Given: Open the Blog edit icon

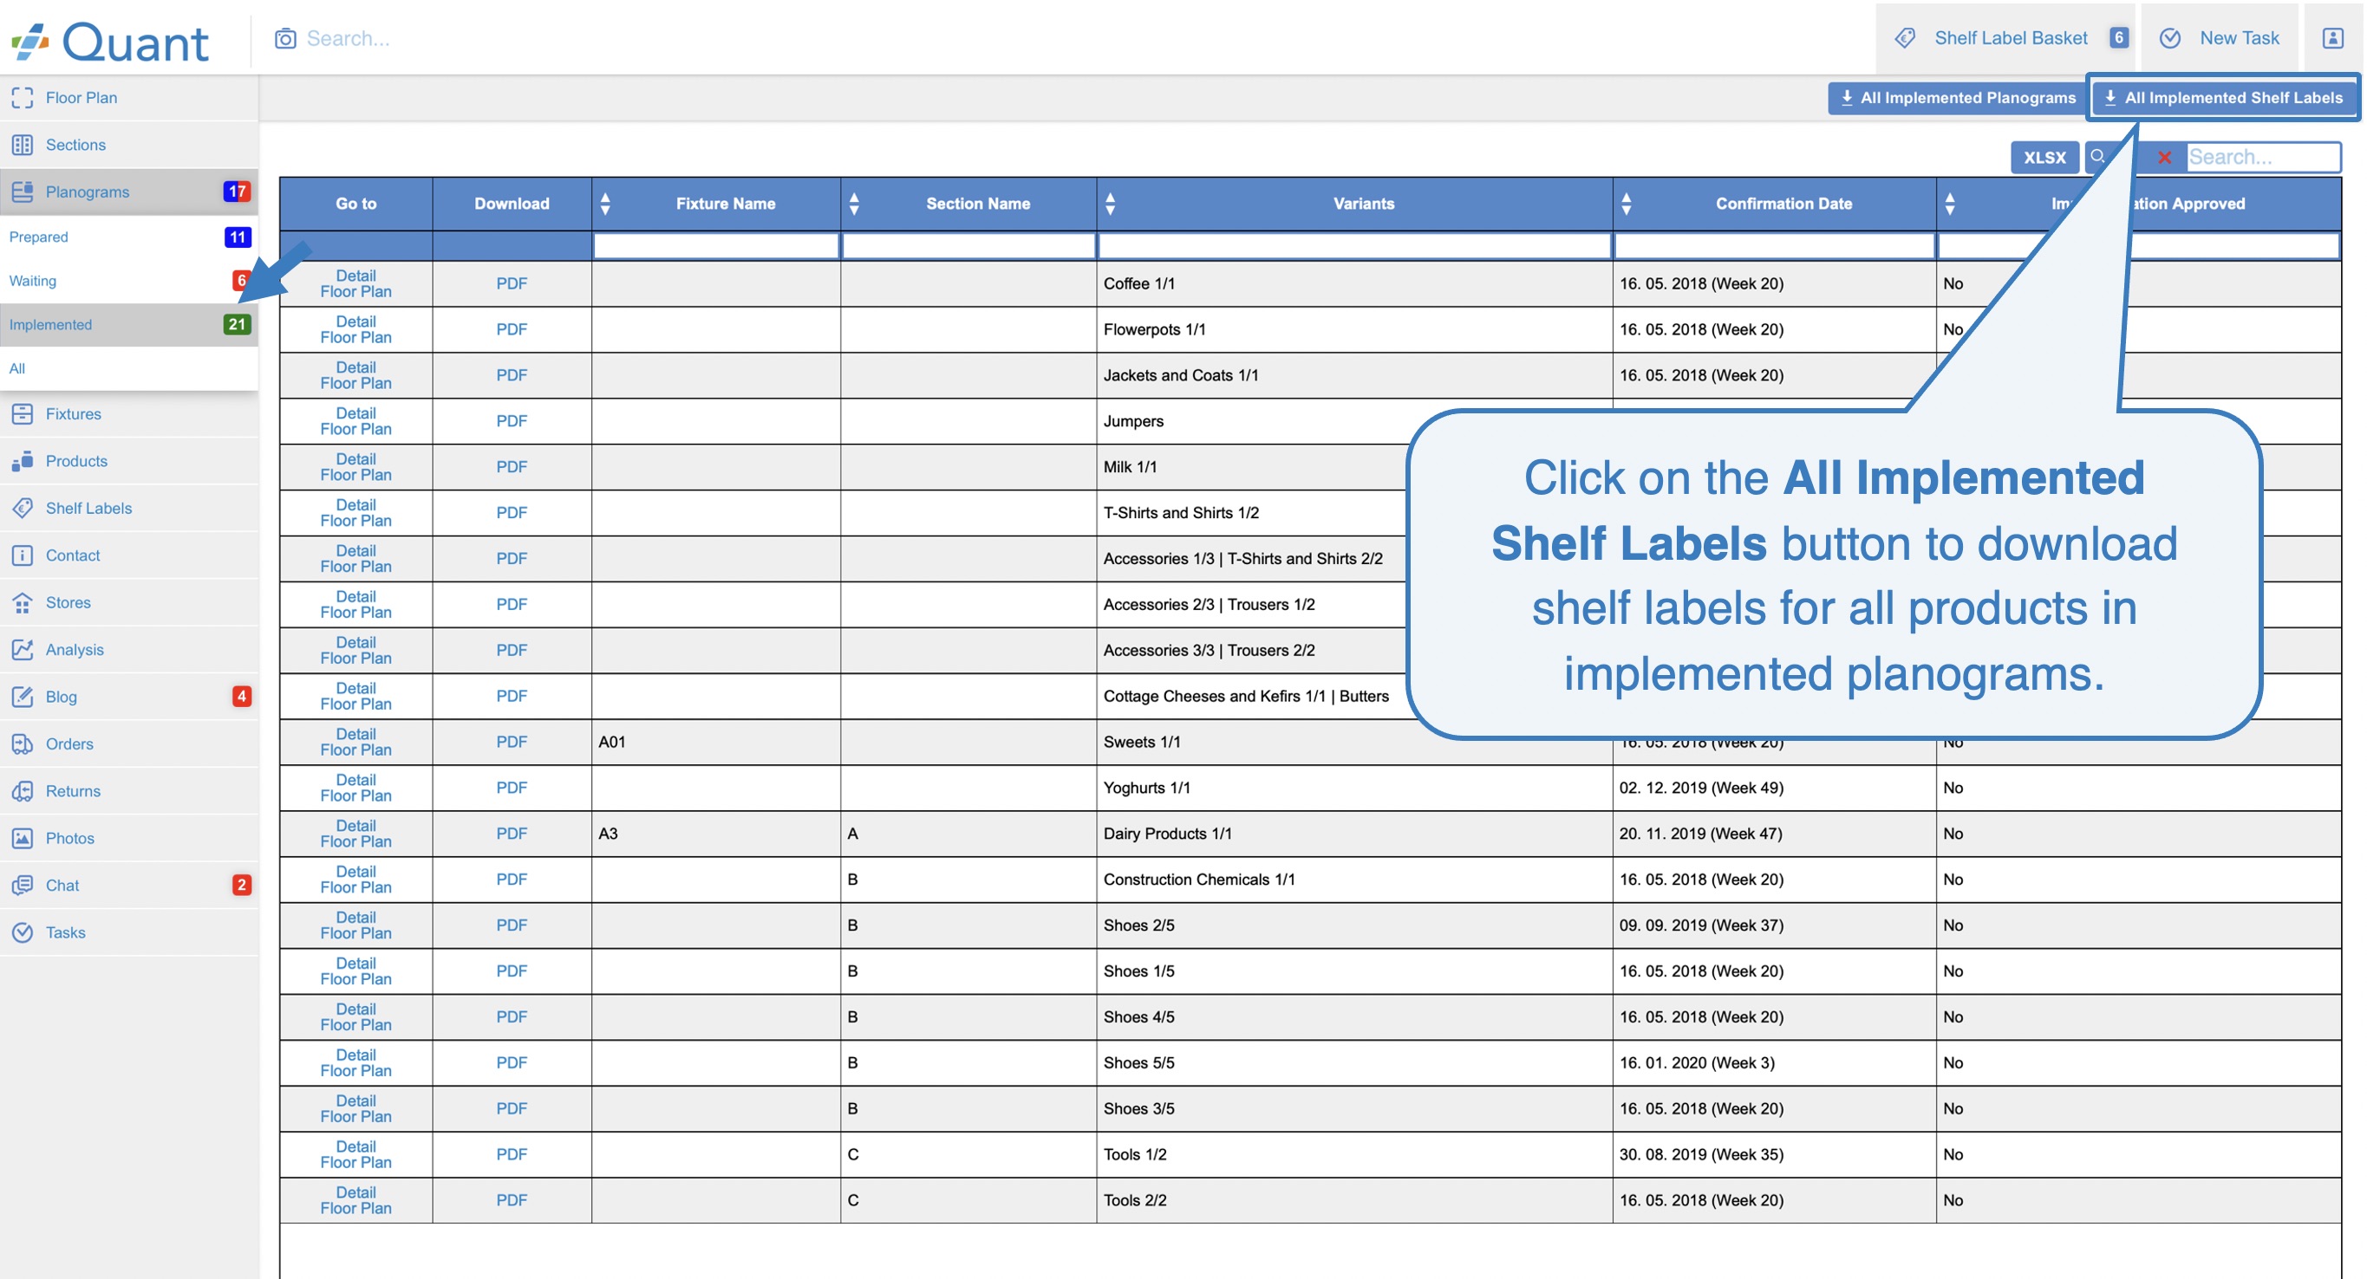Looking at the screenshot, I should tap(23, 696).
